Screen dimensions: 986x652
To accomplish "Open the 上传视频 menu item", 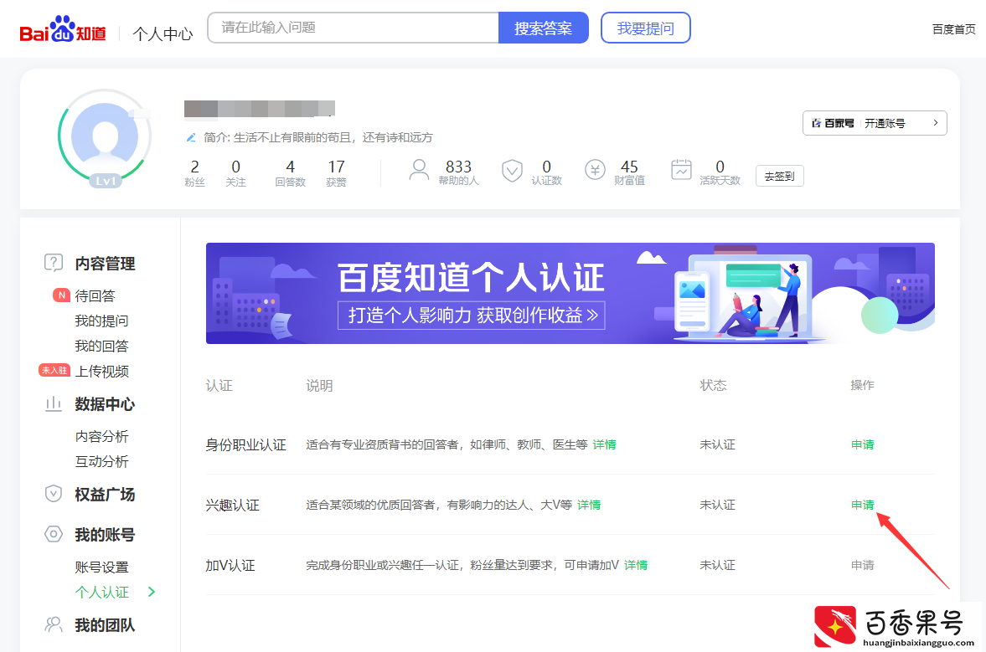I will 102,372.
